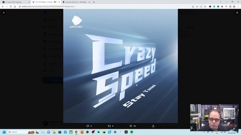Close the Anycubic Kobra Go tab
The width and height of the screenshot is (241, 135).
pyautogui.click(x=89, y=2)
